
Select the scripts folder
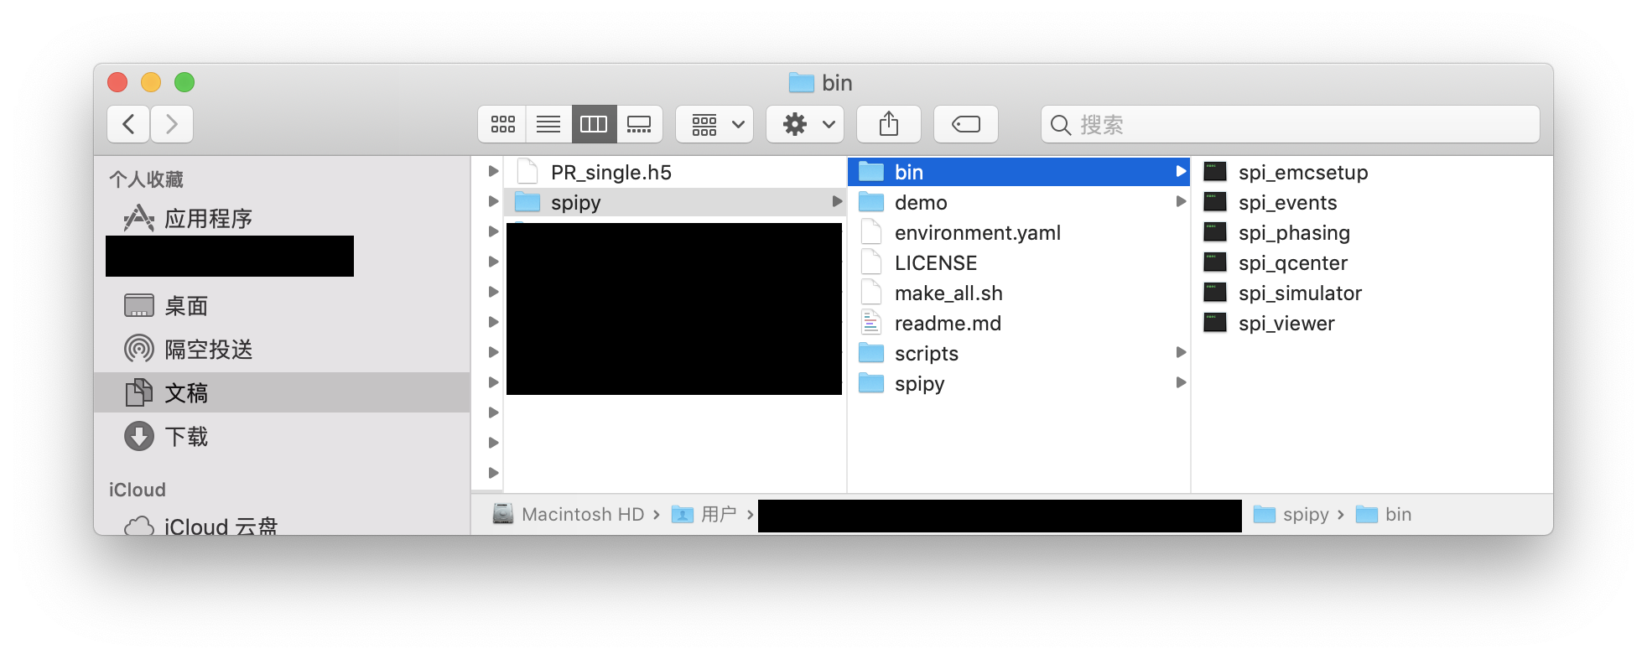tap(1018, 353)
